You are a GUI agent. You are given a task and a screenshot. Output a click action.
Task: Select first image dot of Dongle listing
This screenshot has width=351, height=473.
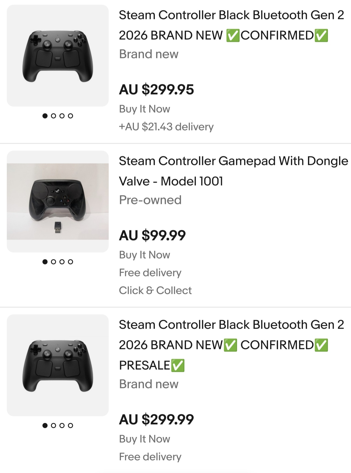[x=45, y=262]
